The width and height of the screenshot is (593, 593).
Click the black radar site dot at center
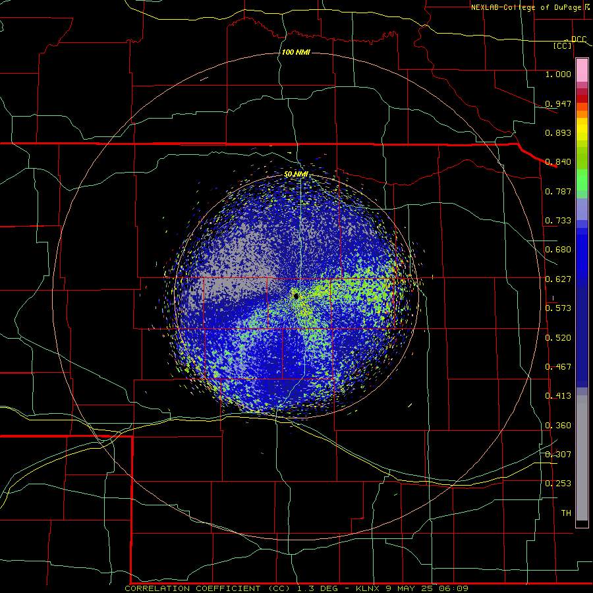tap(296, 296)
